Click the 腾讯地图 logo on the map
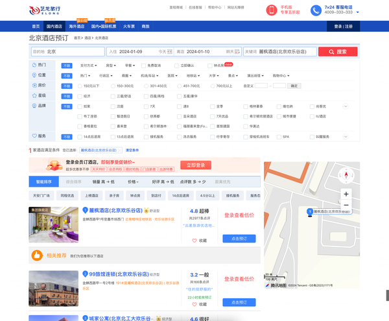The image size is (389, 321). (x=276, y=285)
